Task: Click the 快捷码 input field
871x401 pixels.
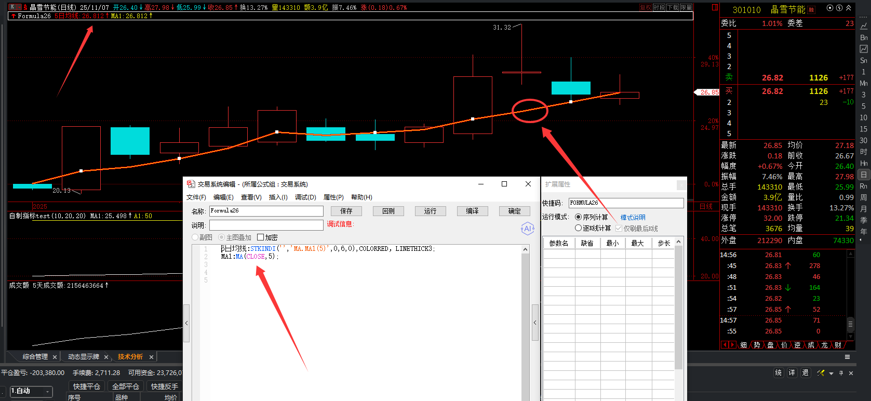Action: (x=626, y=203)
